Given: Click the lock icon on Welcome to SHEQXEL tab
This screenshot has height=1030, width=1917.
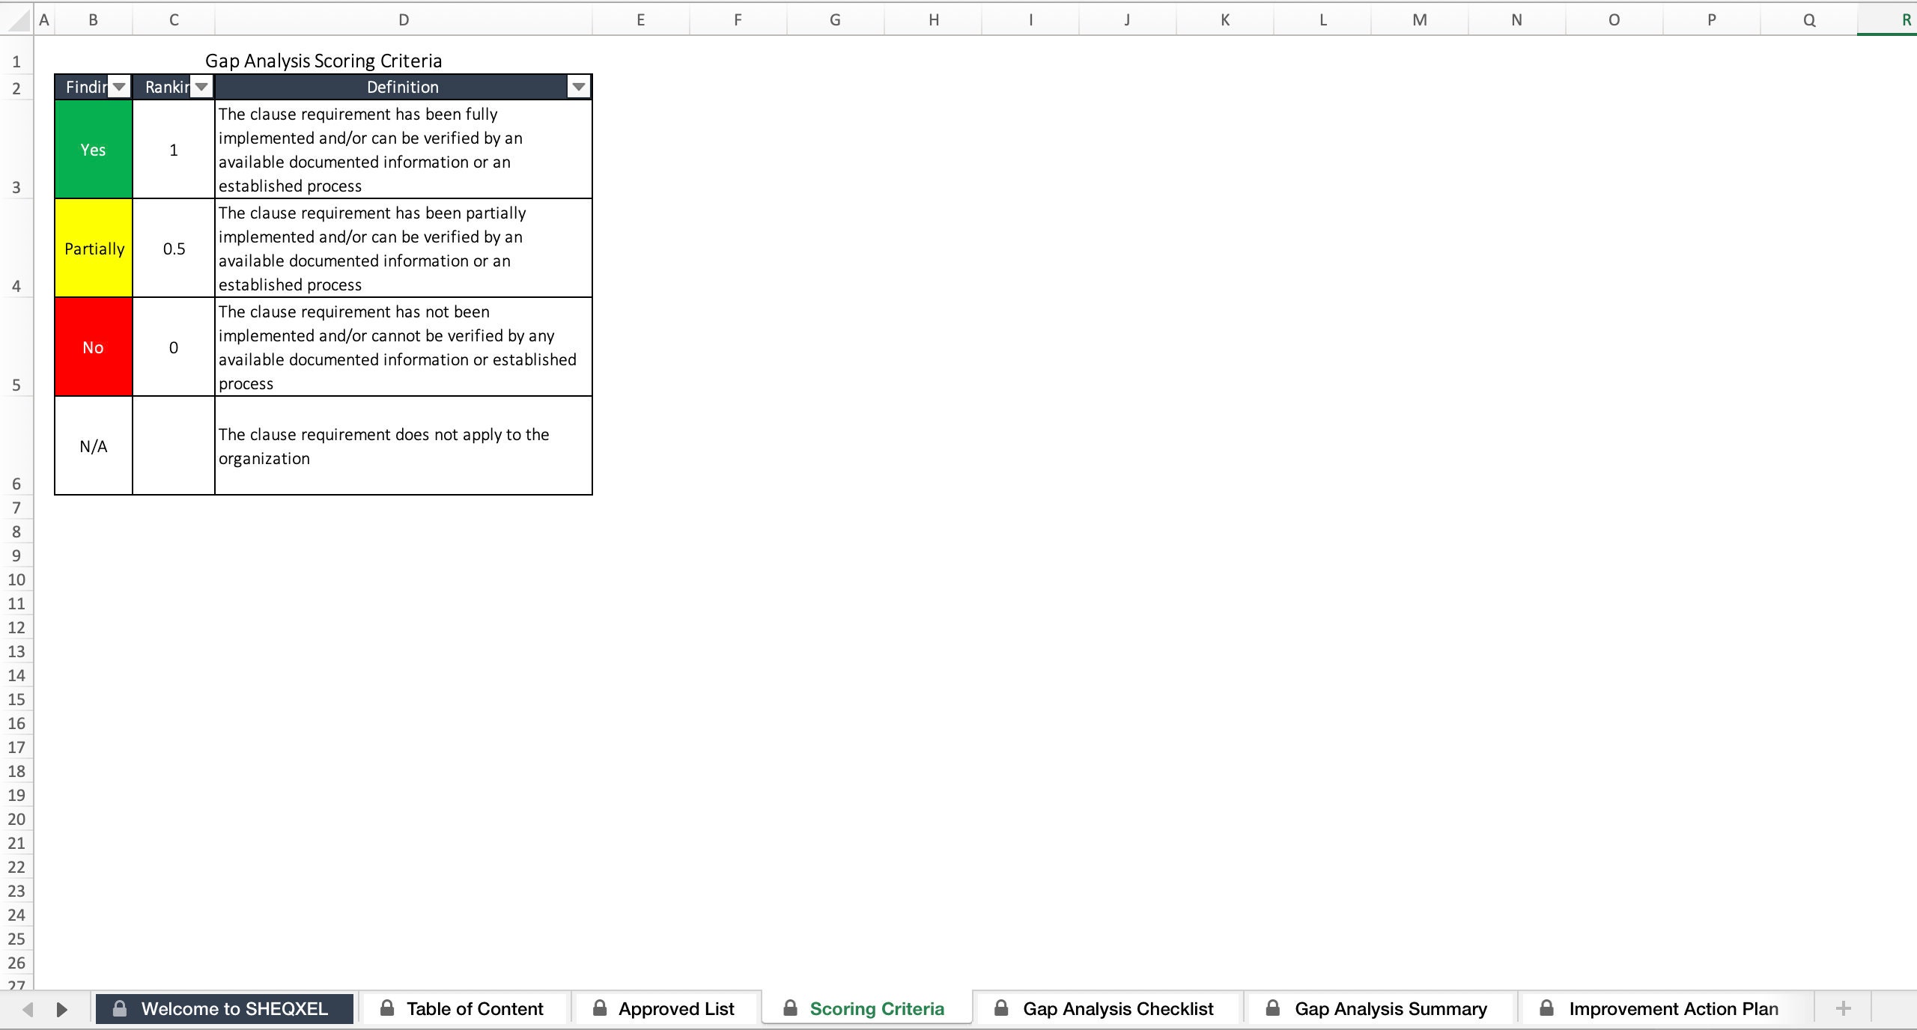Looking at the screenshot, I should click(x=120, y=1008).
